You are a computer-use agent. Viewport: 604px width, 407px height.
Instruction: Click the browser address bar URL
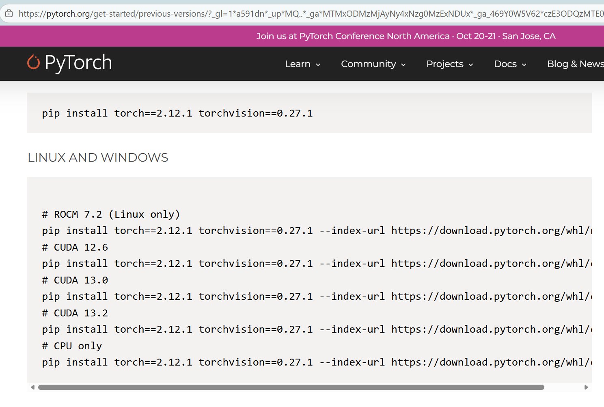coord(311,14)
